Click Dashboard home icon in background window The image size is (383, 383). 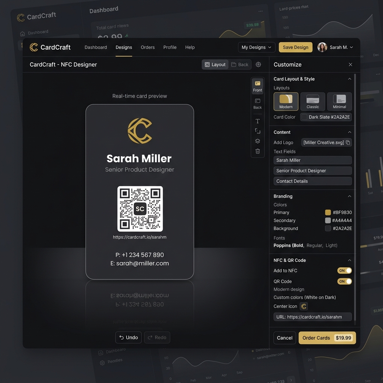pyautogui.click(x=22, y=34)
